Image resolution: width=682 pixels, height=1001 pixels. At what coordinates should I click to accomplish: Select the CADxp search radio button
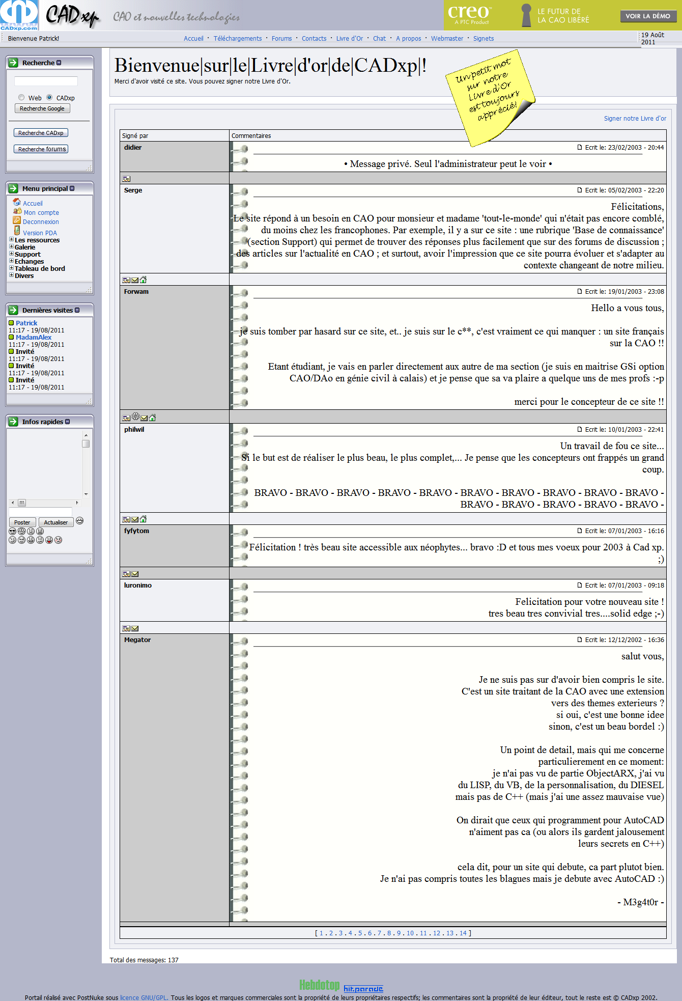[49, 97]
